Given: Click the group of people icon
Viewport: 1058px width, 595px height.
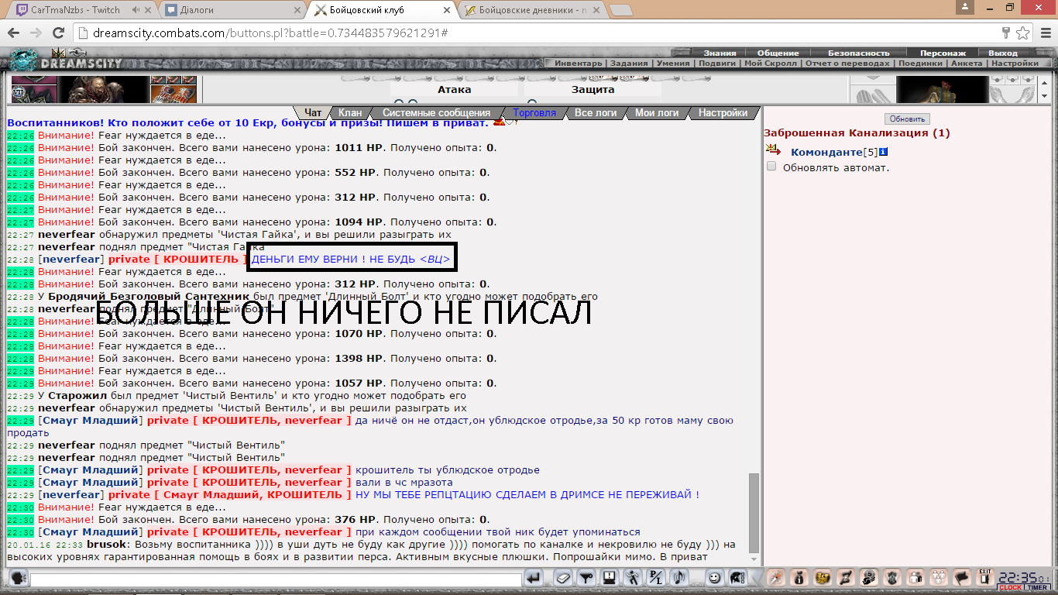Looking at the screenshot, I should [x=939, y=577].
